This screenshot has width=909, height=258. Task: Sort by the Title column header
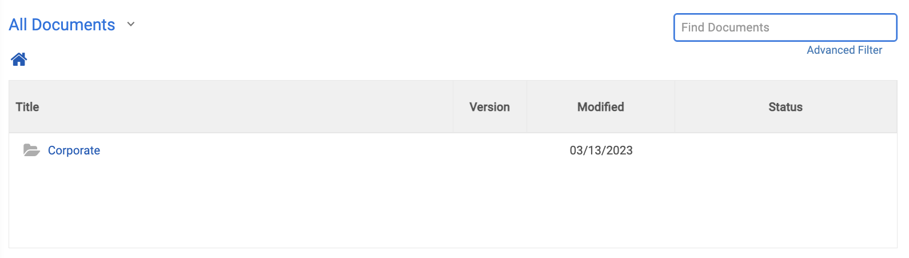pos(27,107)
